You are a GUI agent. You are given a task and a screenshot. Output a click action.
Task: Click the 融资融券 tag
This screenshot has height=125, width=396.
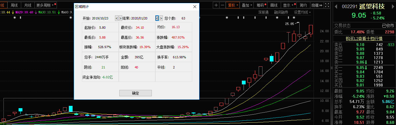click(x=281, y=12)
